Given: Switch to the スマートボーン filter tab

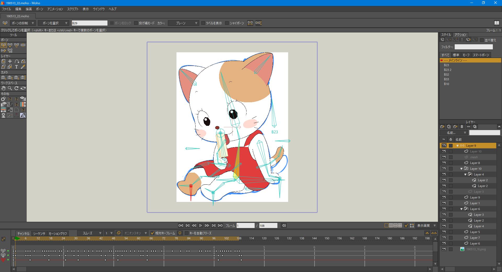Looking at the screenshot, I should (481, 55).
